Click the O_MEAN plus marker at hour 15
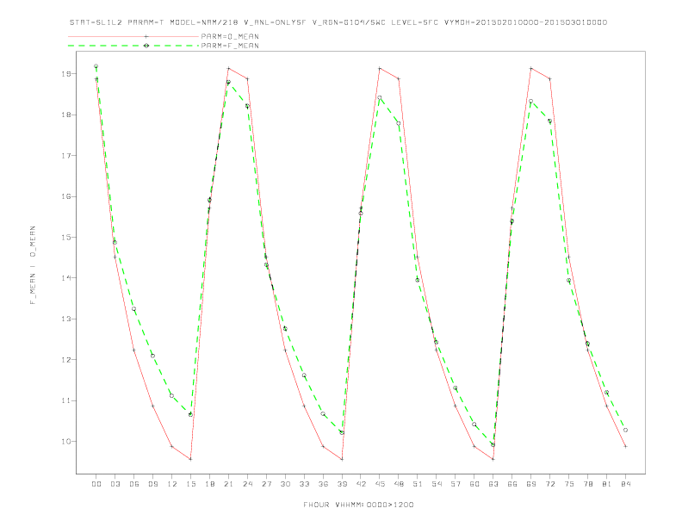Image resolution: width=682 pixels, height=527 pixels. (x=190, y=459)
